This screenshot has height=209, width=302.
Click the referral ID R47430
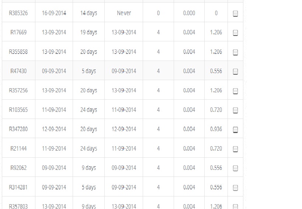coord(18,71)
